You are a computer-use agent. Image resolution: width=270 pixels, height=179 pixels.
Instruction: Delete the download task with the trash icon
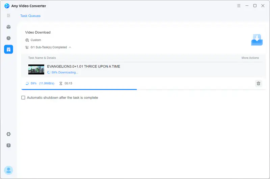coord(258,83)
